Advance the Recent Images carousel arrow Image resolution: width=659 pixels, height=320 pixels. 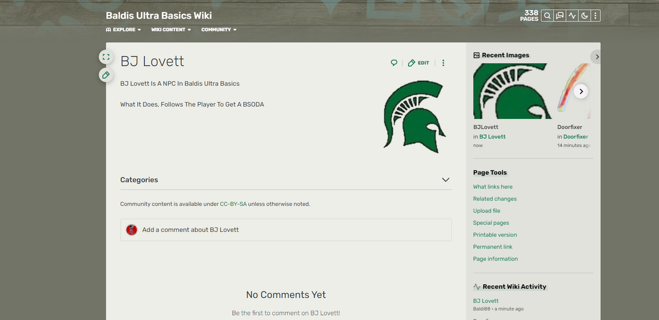click(581, 91)
